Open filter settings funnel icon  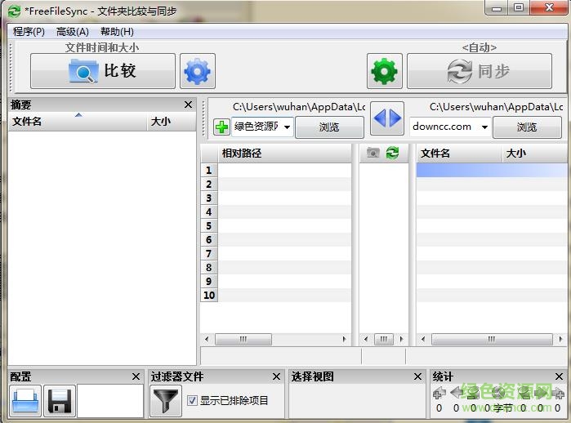coord(166,401)
